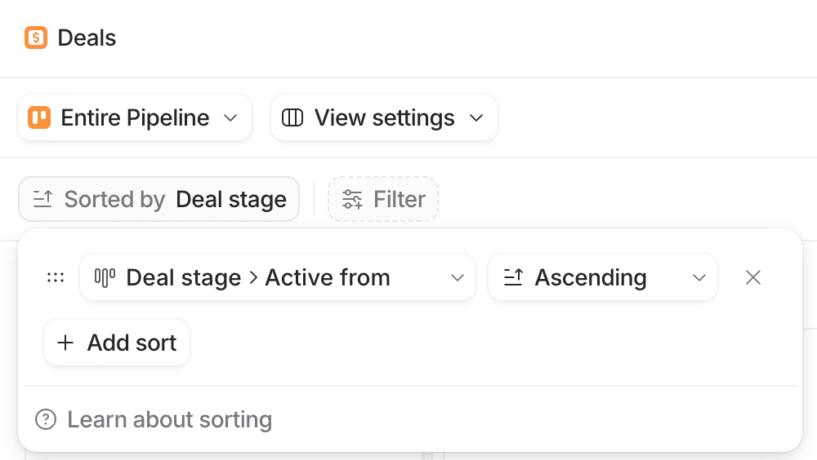
Task: Open the Learn about sorting link
Action: (x=169, y=419)
